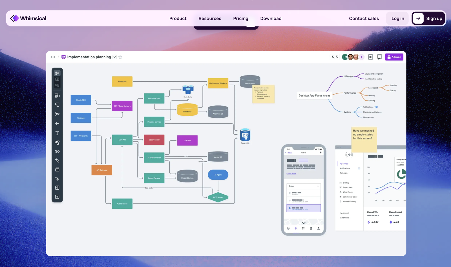The image size is (451, 267).
Task: Select the pencil drawing tool
Action: click(x=57, y=161)
